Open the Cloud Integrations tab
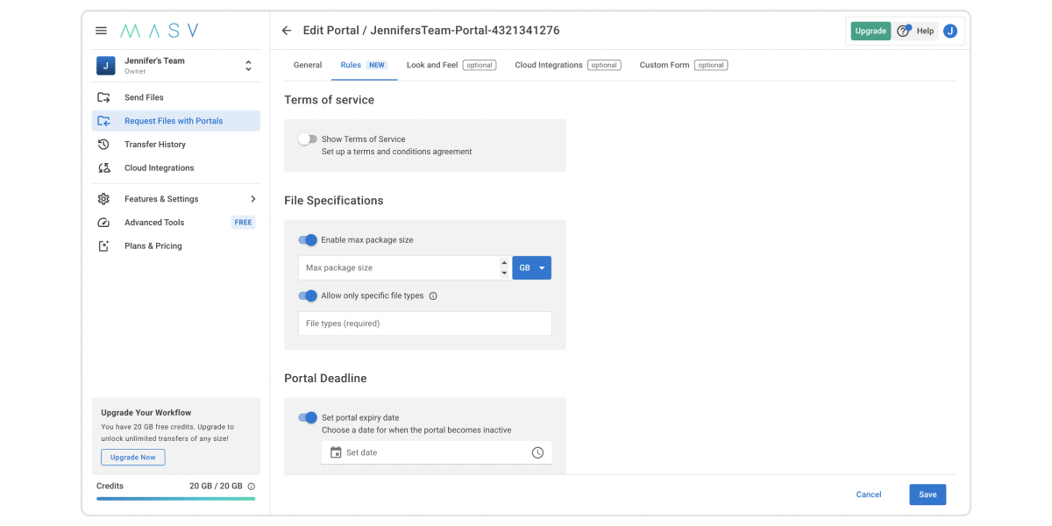Viewport: 1052px width, 526px height. click(x=568, y=65)
